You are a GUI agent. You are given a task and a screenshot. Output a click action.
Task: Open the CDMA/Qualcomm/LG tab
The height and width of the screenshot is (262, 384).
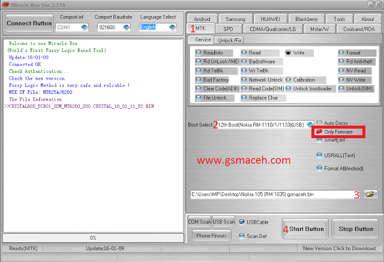[272, 29]
